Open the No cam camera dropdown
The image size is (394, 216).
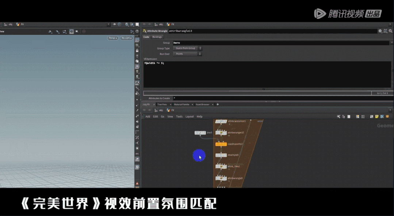click(126, 38)
